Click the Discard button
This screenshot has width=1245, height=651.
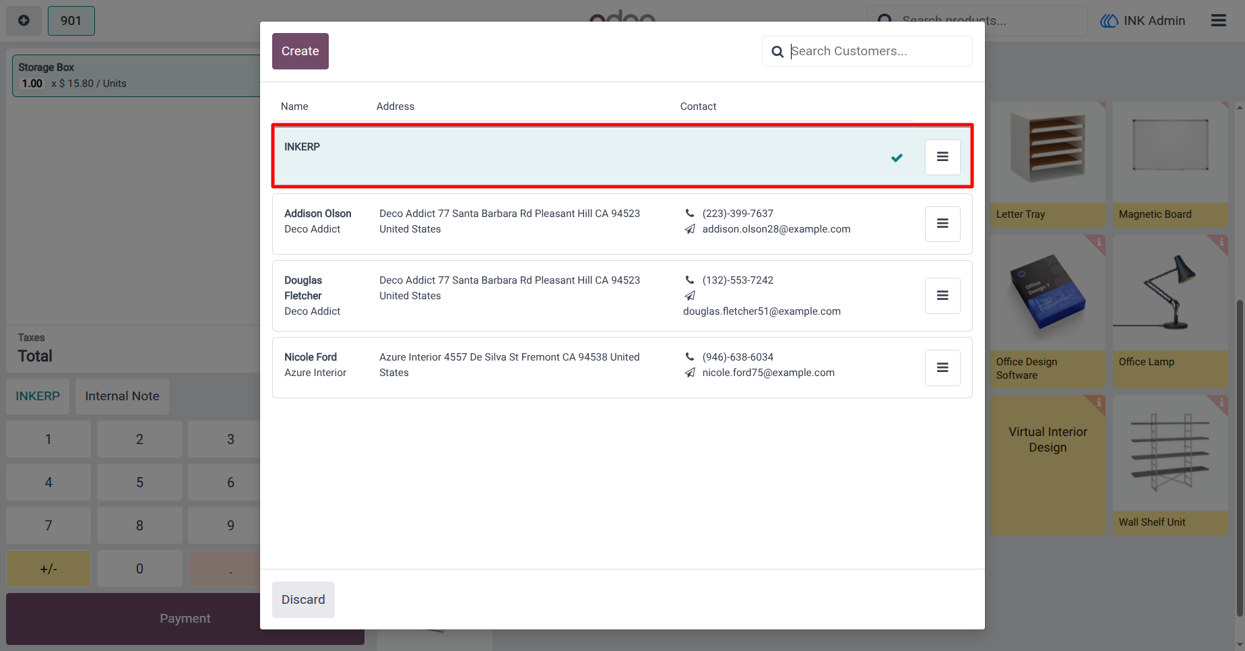click(303, 600)
